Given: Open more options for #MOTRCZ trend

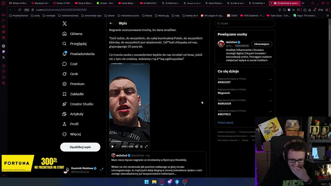Looking at the screenshot, I should pyautogui.click(x=270, y=111).
